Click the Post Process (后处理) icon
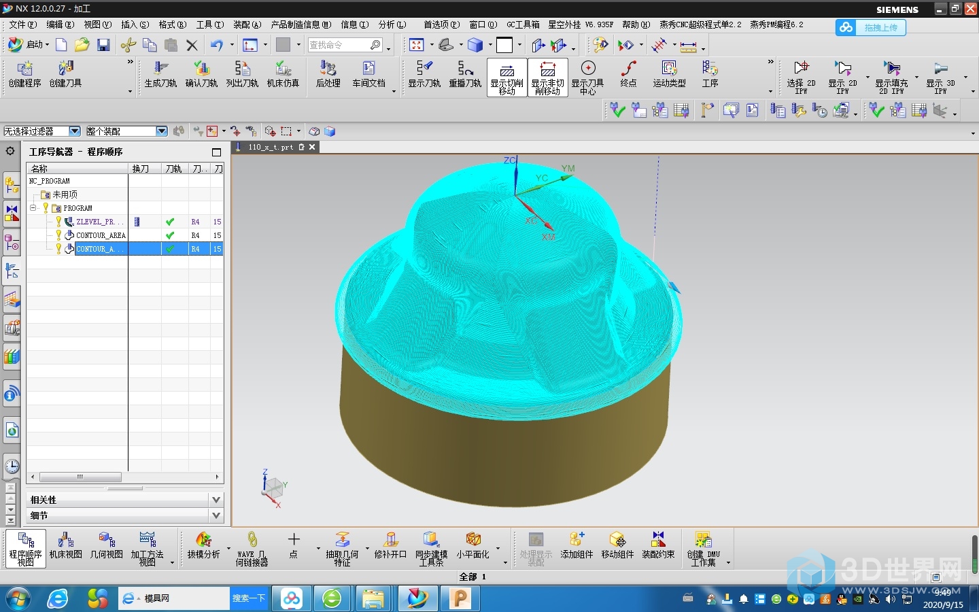This screenshot has width=979, height=612. pyautogui.click(x=328, y=74)
